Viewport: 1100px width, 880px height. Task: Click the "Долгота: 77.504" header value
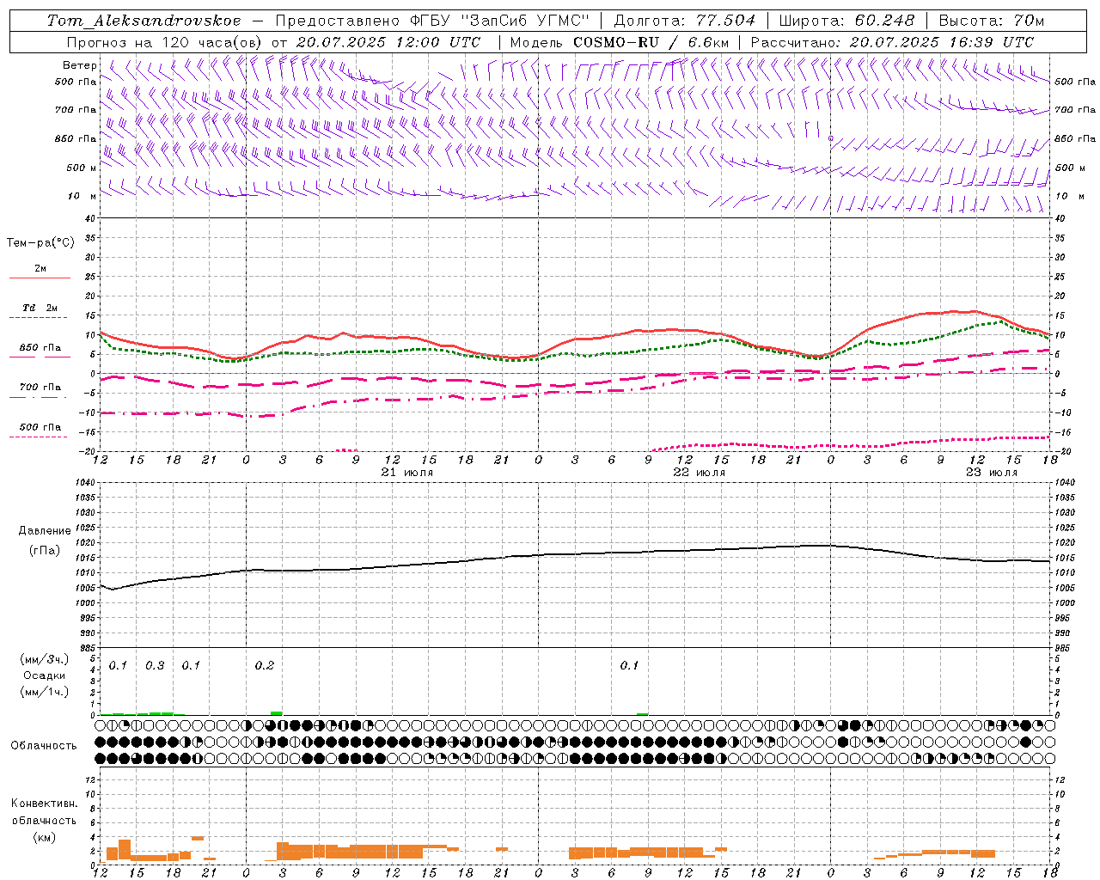pyautogui.click(x=685, y=21)
